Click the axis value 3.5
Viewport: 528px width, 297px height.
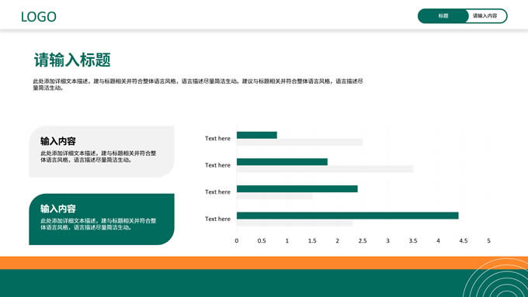tap(413, 241)
